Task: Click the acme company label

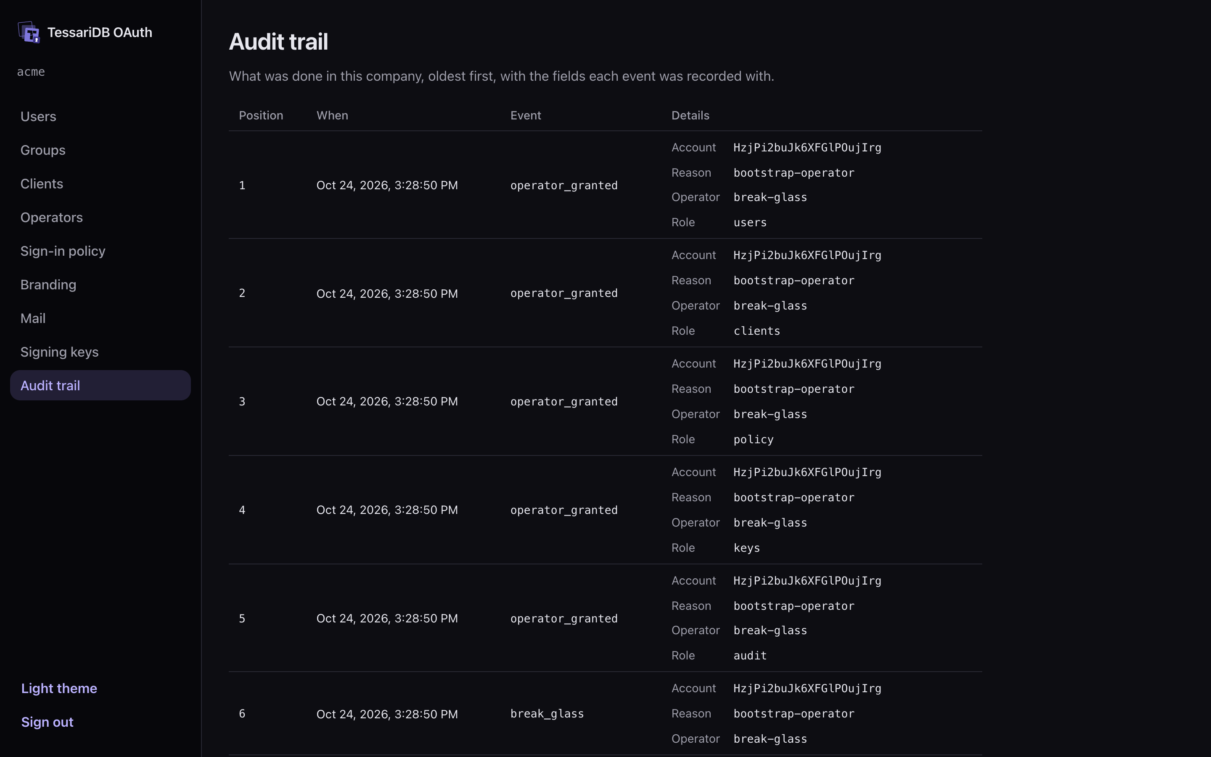Action: (31, 71)
